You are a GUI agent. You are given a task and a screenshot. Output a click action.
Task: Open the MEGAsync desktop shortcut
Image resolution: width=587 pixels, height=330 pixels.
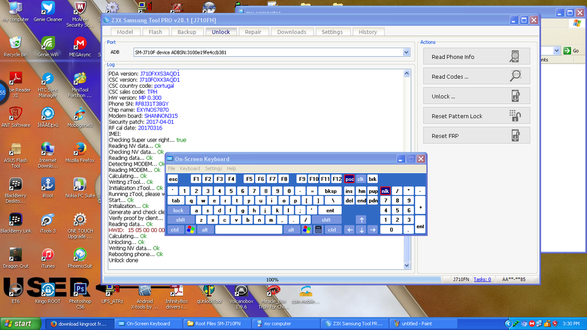(80, 45)
